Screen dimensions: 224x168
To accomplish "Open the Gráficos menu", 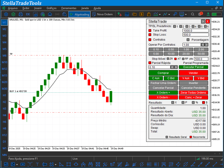I will click(x=52, y=8).
